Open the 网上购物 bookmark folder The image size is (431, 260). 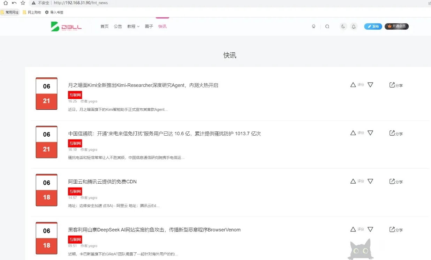[32, 12]
